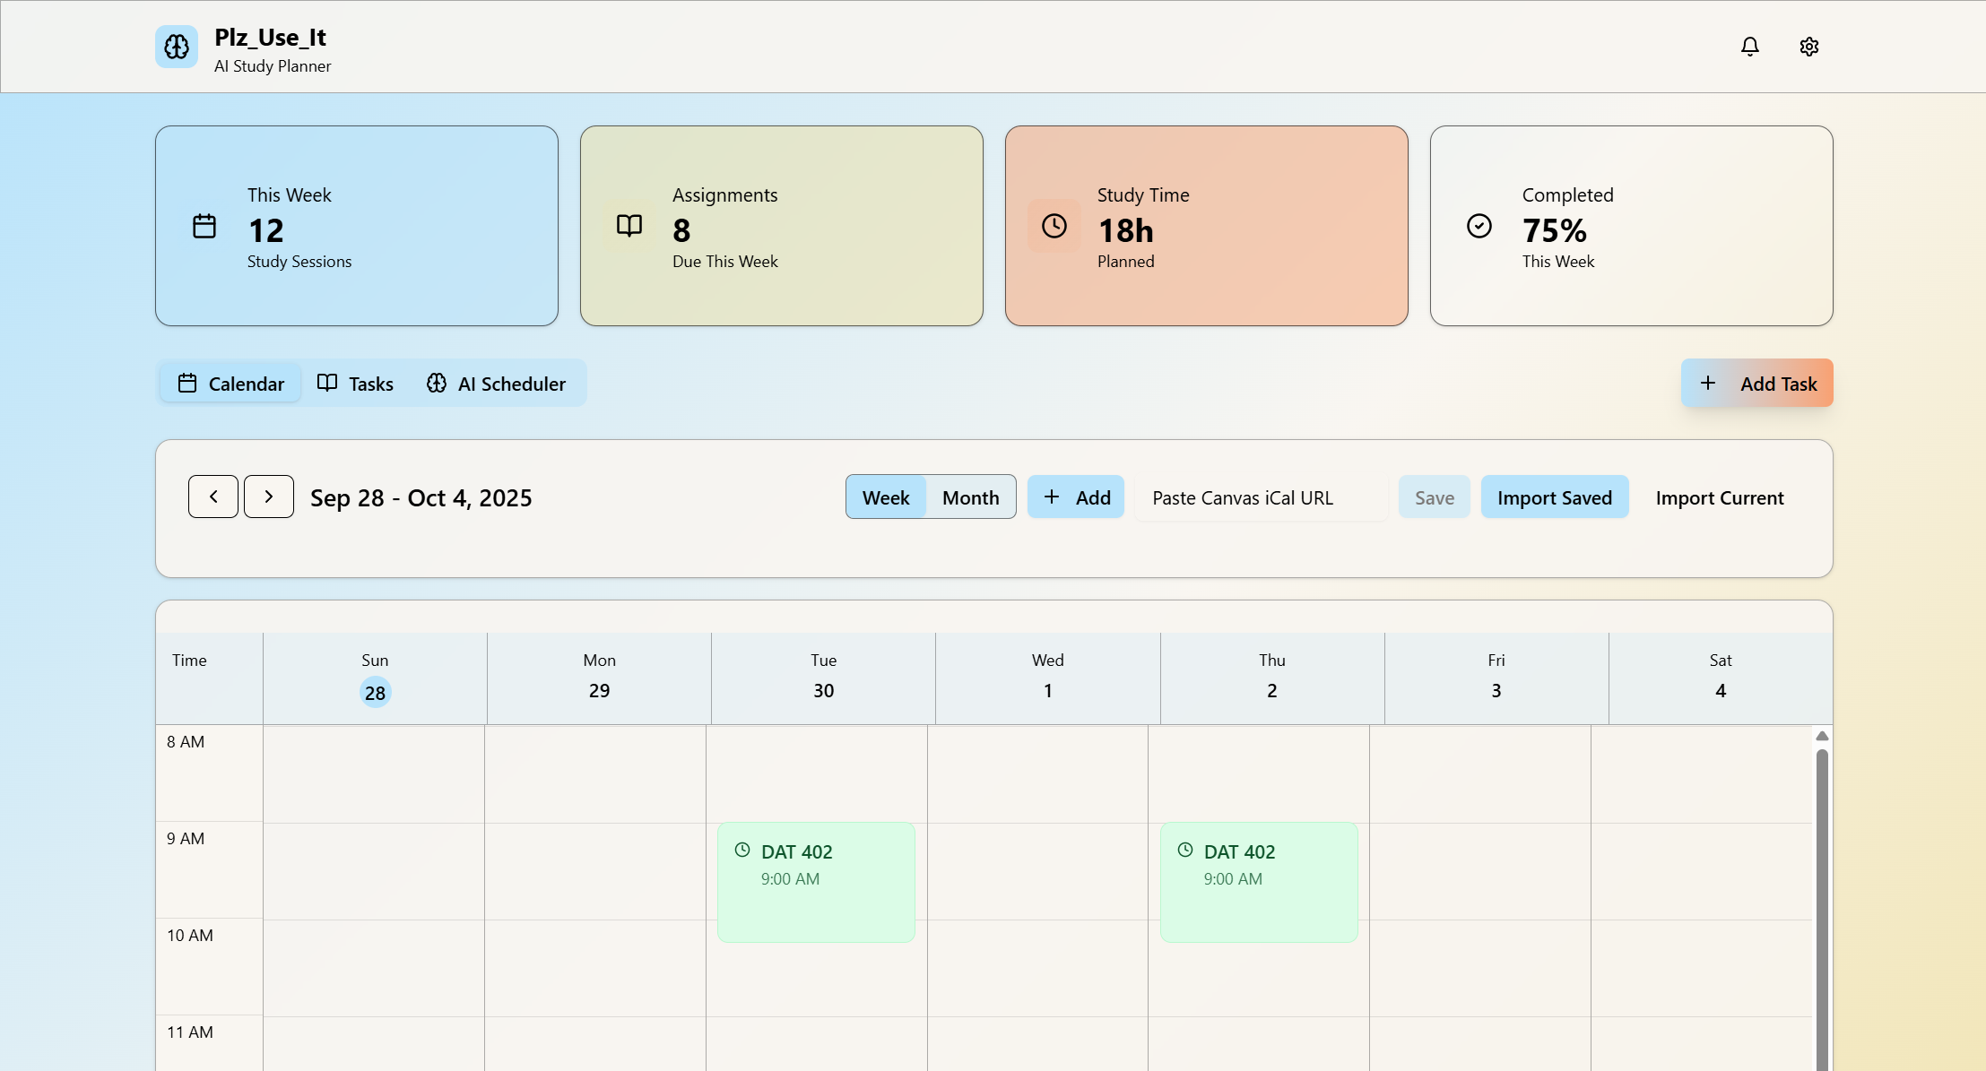The height and width of the screenshot is (1071, 1986).
Task: Advance to next week with right chevron
Action: pos(269,497)
